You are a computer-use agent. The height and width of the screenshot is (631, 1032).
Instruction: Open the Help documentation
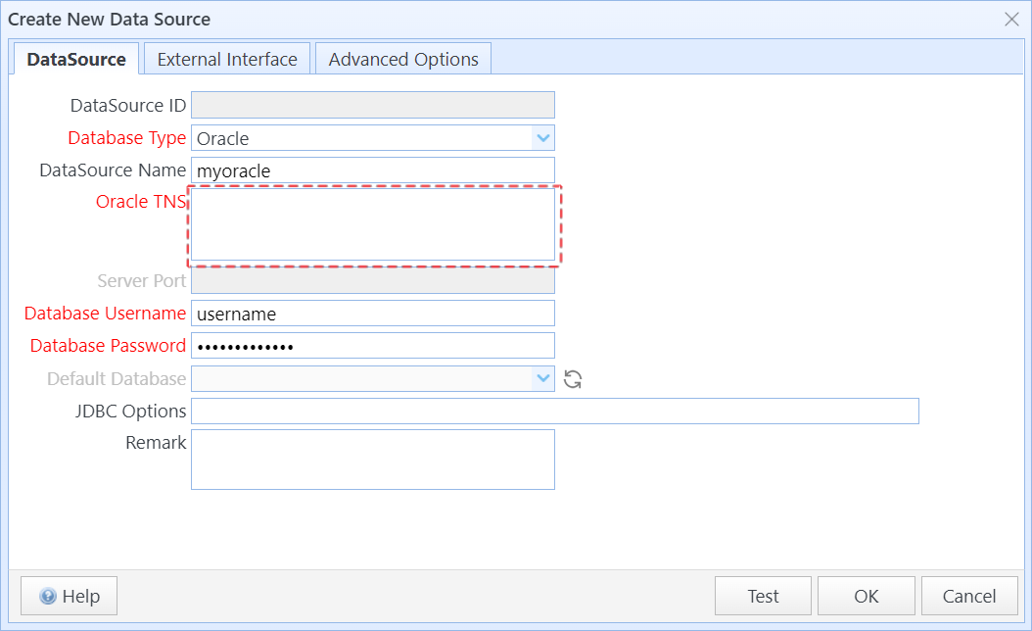tap(69, 596)
